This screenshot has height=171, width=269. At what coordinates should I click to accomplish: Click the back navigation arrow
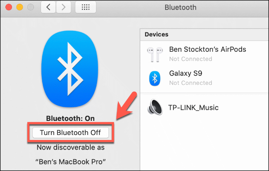point(48,7)
